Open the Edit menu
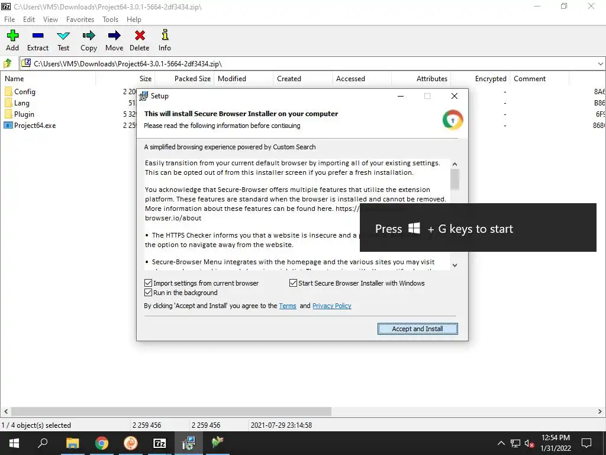 point(29,20)
